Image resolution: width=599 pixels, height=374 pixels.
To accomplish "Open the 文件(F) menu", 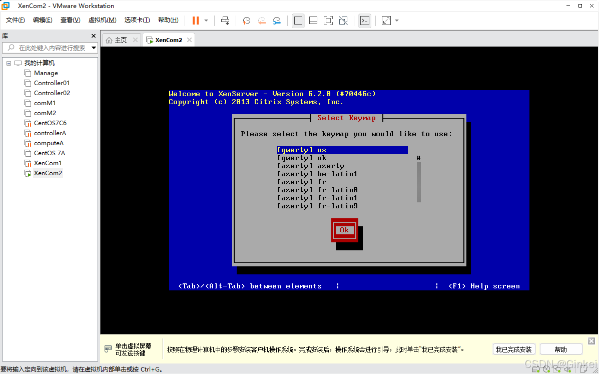I will tap(16, 20).
